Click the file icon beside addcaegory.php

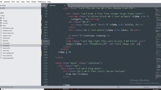tap(1, 28)
